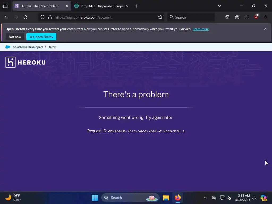Go forward to the next page
272x204 pixels.
[x=16, y=17]
